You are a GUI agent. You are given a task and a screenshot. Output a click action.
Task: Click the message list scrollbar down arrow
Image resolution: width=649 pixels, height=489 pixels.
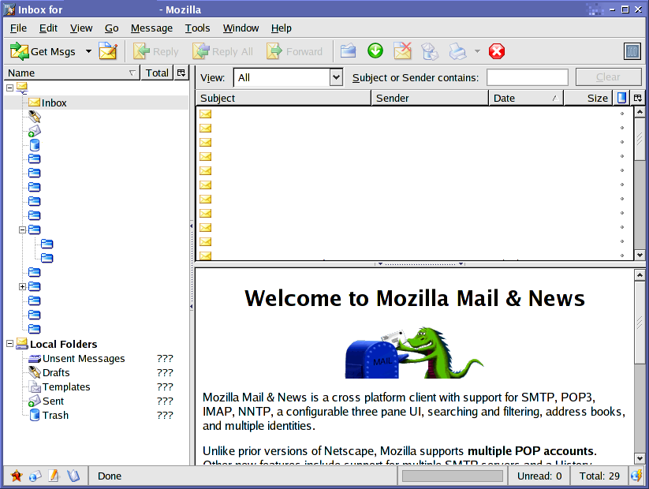tap(640, 255)
